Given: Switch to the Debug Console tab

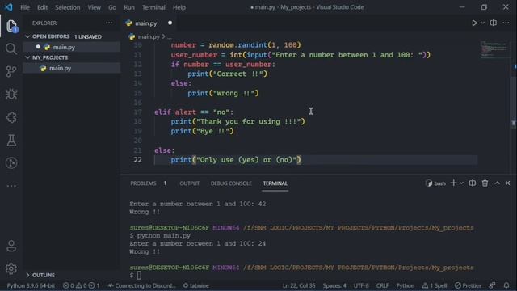Looking at the screenshot, I should (x=231, y=183).
